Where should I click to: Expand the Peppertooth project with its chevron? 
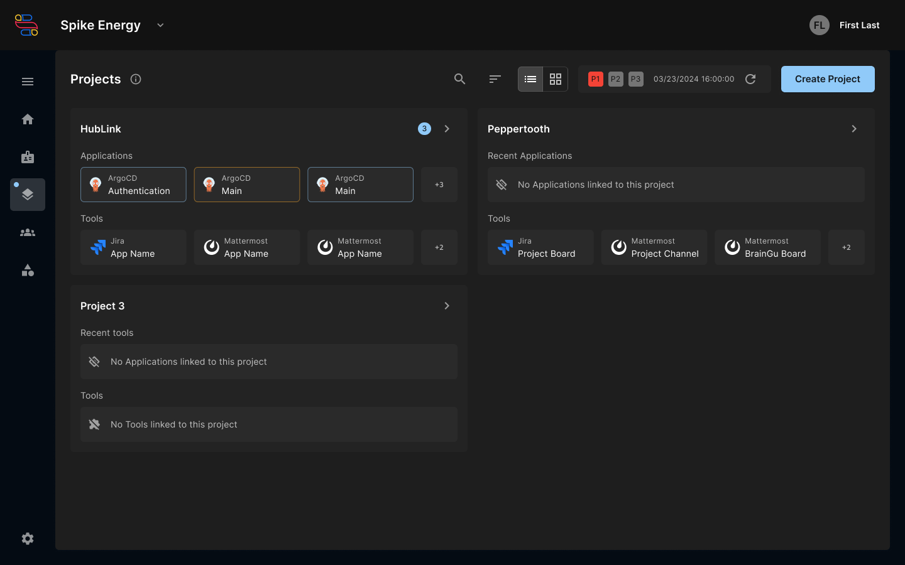click(854, 129)
